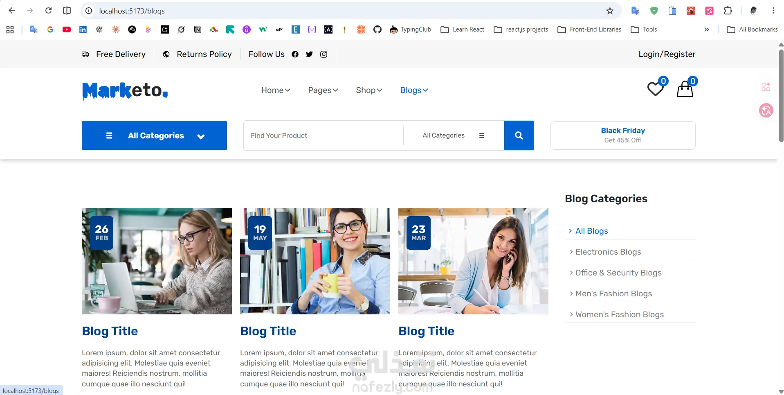Click Blog Title under 19 MAY image
The width and height of the screenshot is (784, 395).
click(268, 331)
